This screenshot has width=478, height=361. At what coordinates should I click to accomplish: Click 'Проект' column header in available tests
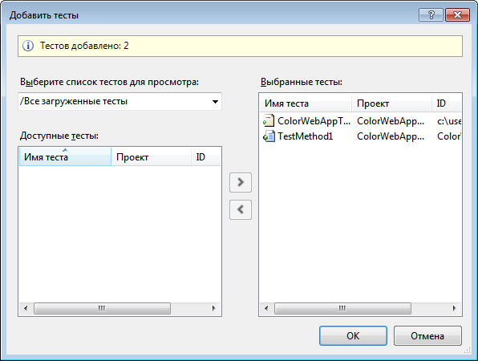pyautogui.click(x=152, y=156)
